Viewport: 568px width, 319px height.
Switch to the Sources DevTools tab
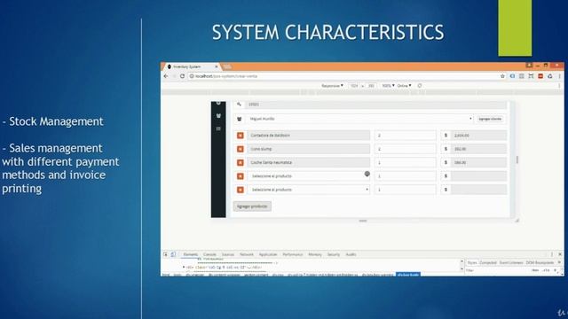[x=228, y=254]
